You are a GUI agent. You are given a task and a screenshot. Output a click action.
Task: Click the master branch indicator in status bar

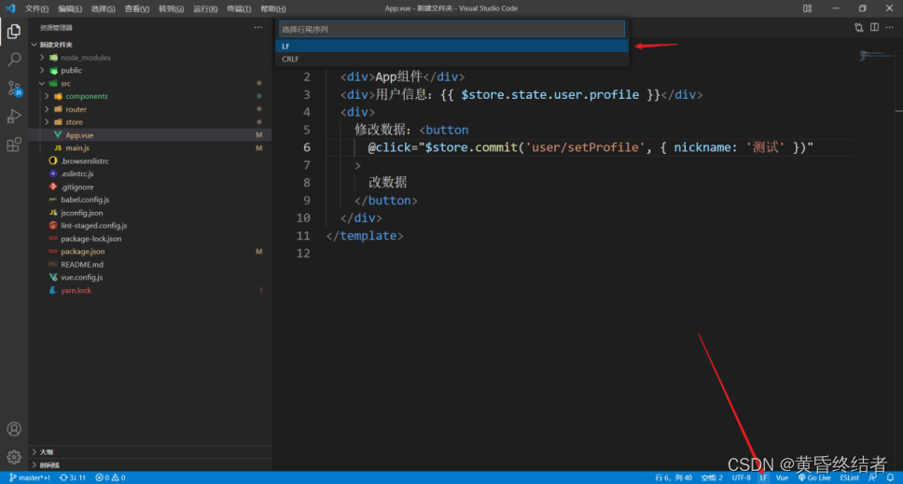click(29, 477)
